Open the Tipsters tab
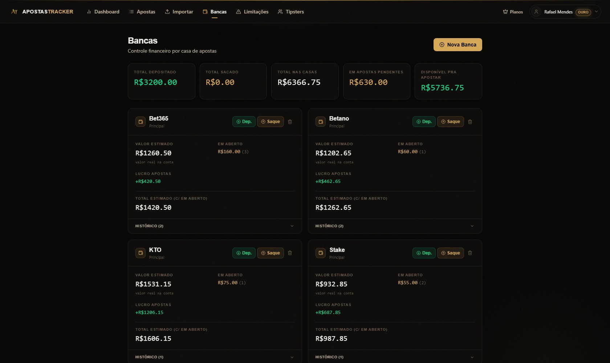The height and width of the screenshot is (363, 610). pos(291,12)
